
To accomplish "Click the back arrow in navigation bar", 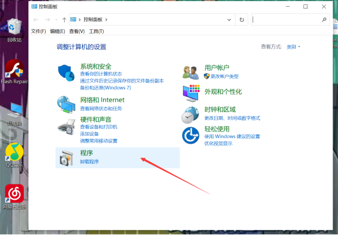I will pyautogui.click(x=36, y=19).
